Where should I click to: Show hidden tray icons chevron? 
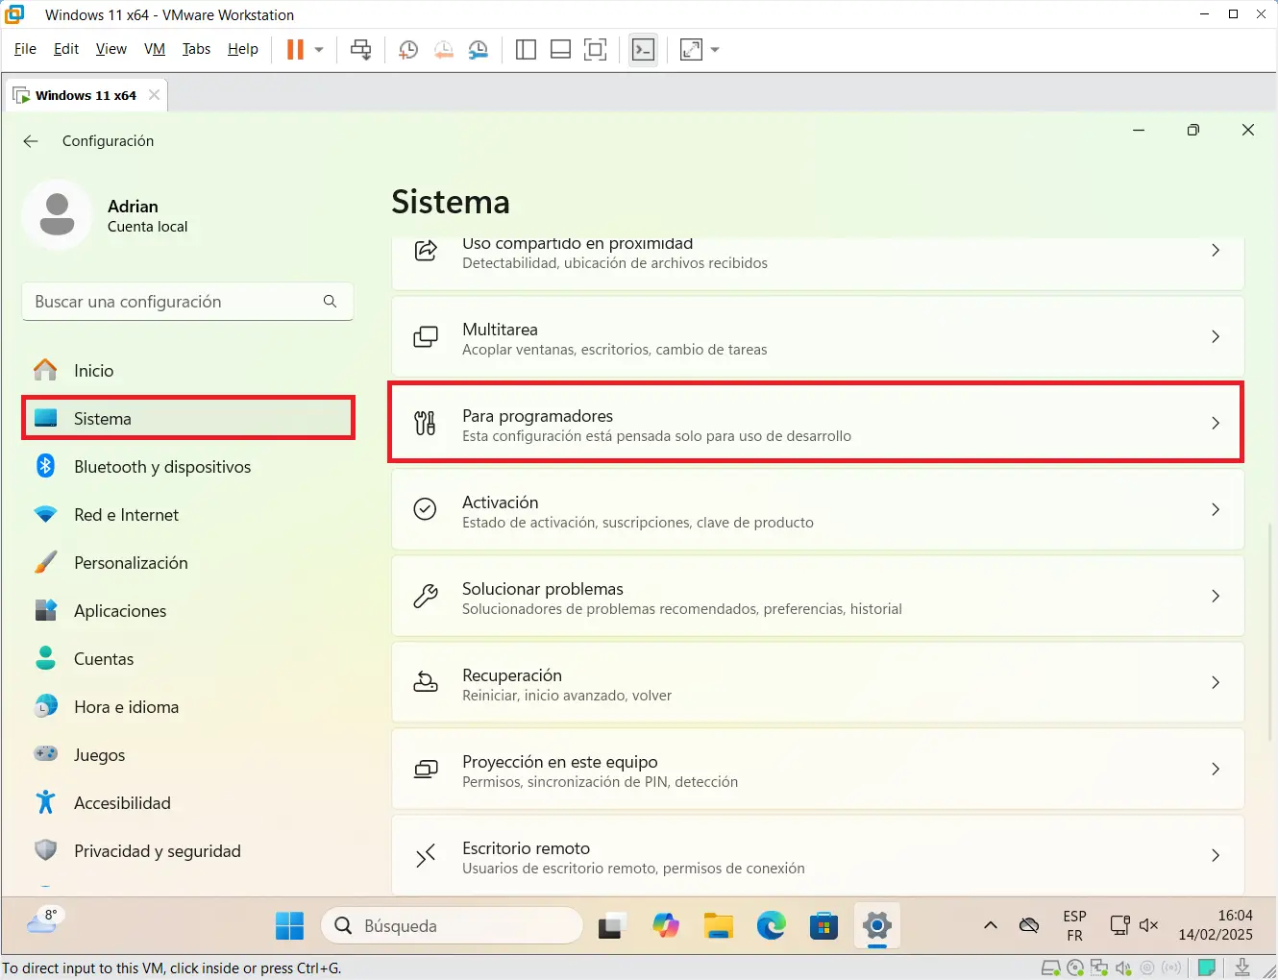point(991,926)
